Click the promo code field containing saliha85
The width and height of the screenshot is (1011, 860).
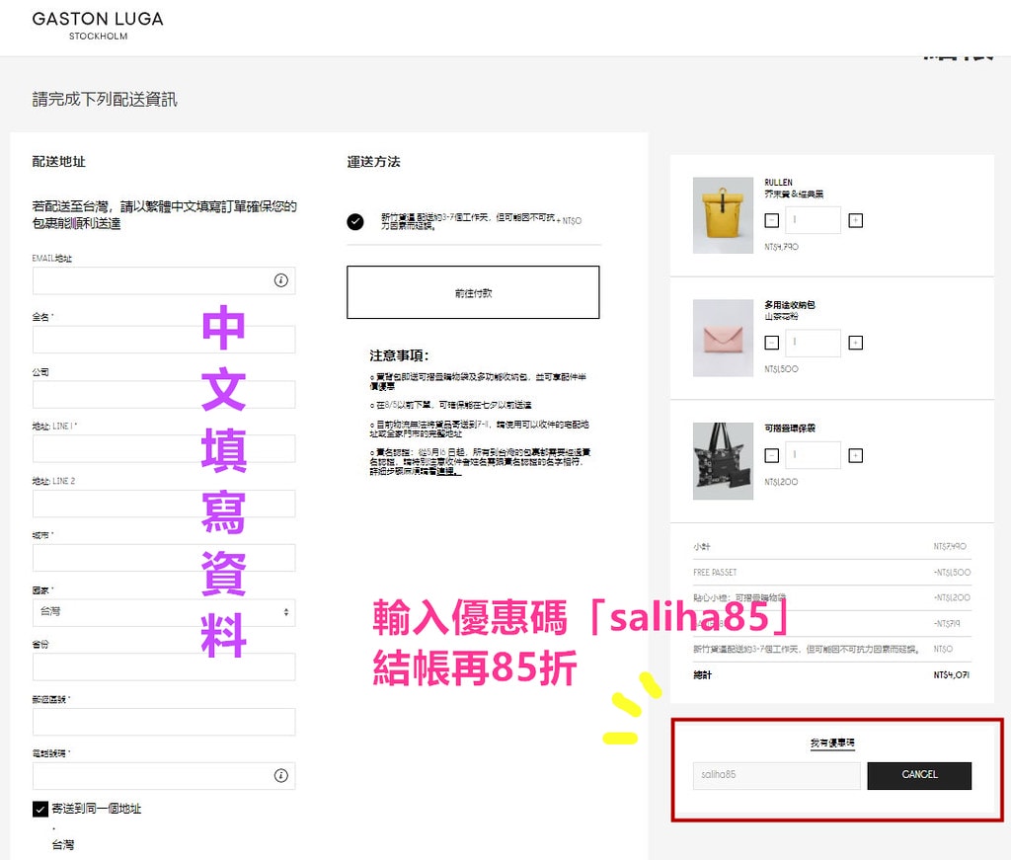tap(776, 775)
